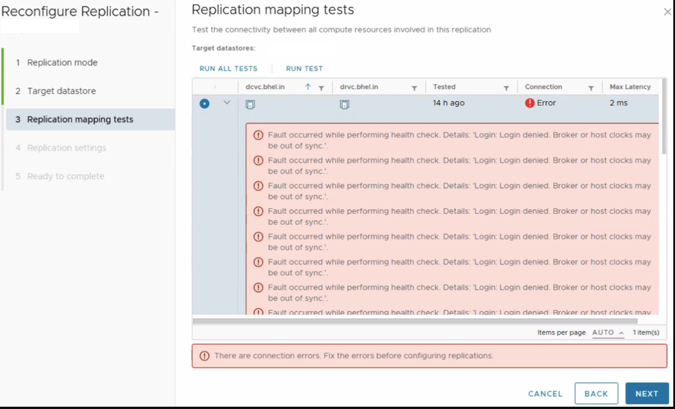
Task: Select the replication mapping row radio button
Action: tap(204, 104)
